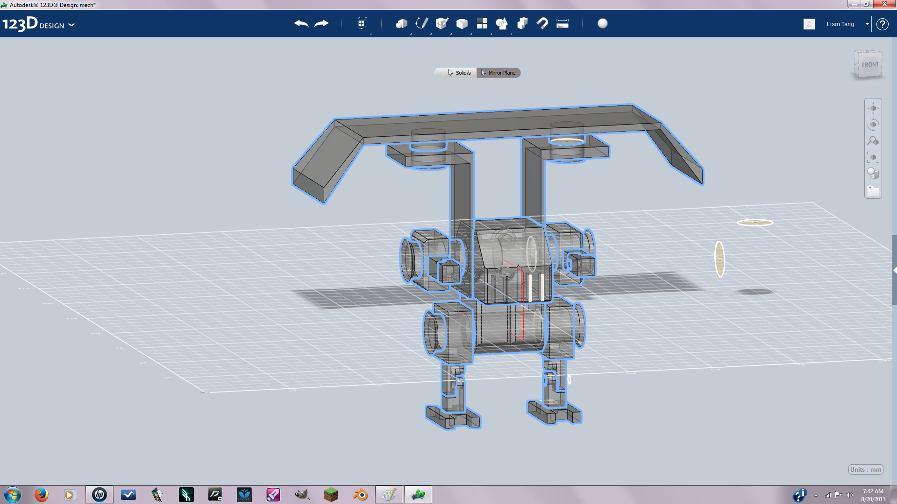Change units via Units : mm button

coord(866,469)
